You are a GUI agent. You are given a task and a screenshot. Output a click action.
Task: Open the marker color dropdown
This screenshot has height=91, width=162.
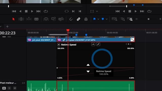(107, 19)
